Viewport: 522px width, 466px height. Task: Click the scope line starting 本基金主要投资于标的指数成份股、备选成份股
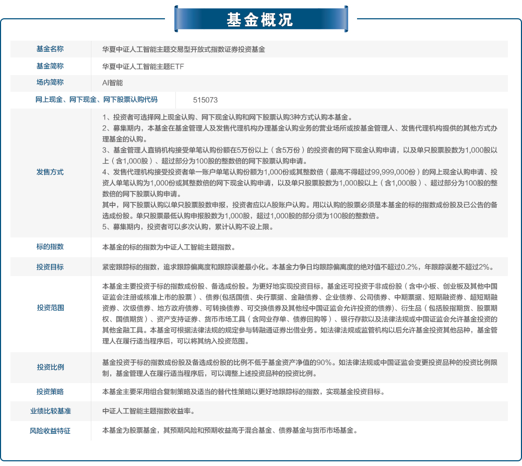tap(300, 286)
